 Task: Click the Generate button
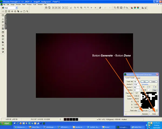(x=145, y=114)
